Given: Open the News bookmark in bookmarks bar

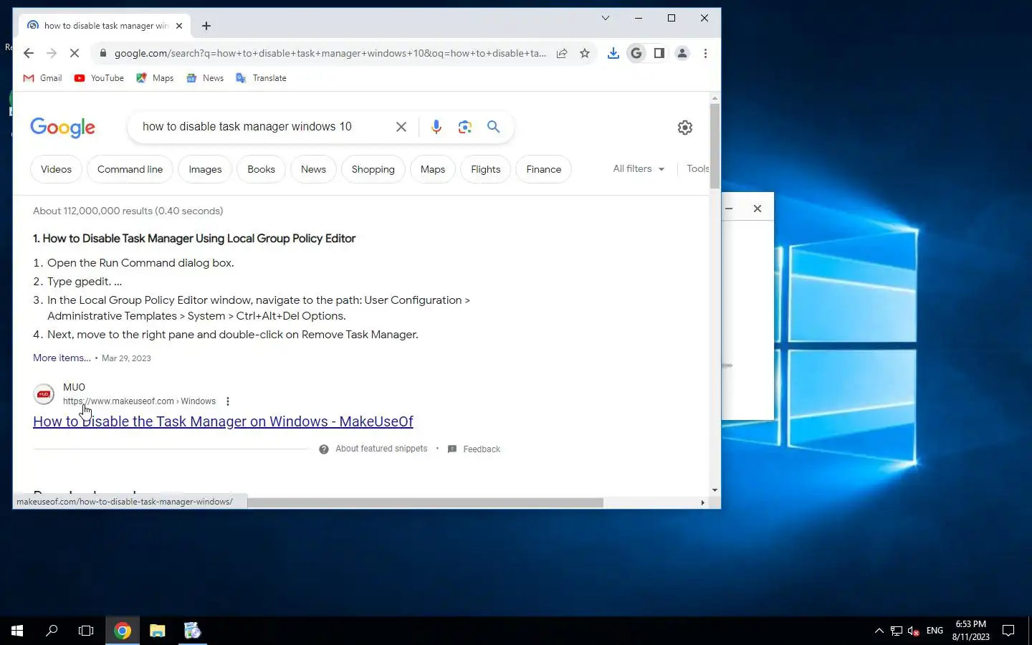Looking at the screenshot, I should [x=205, y=78].
